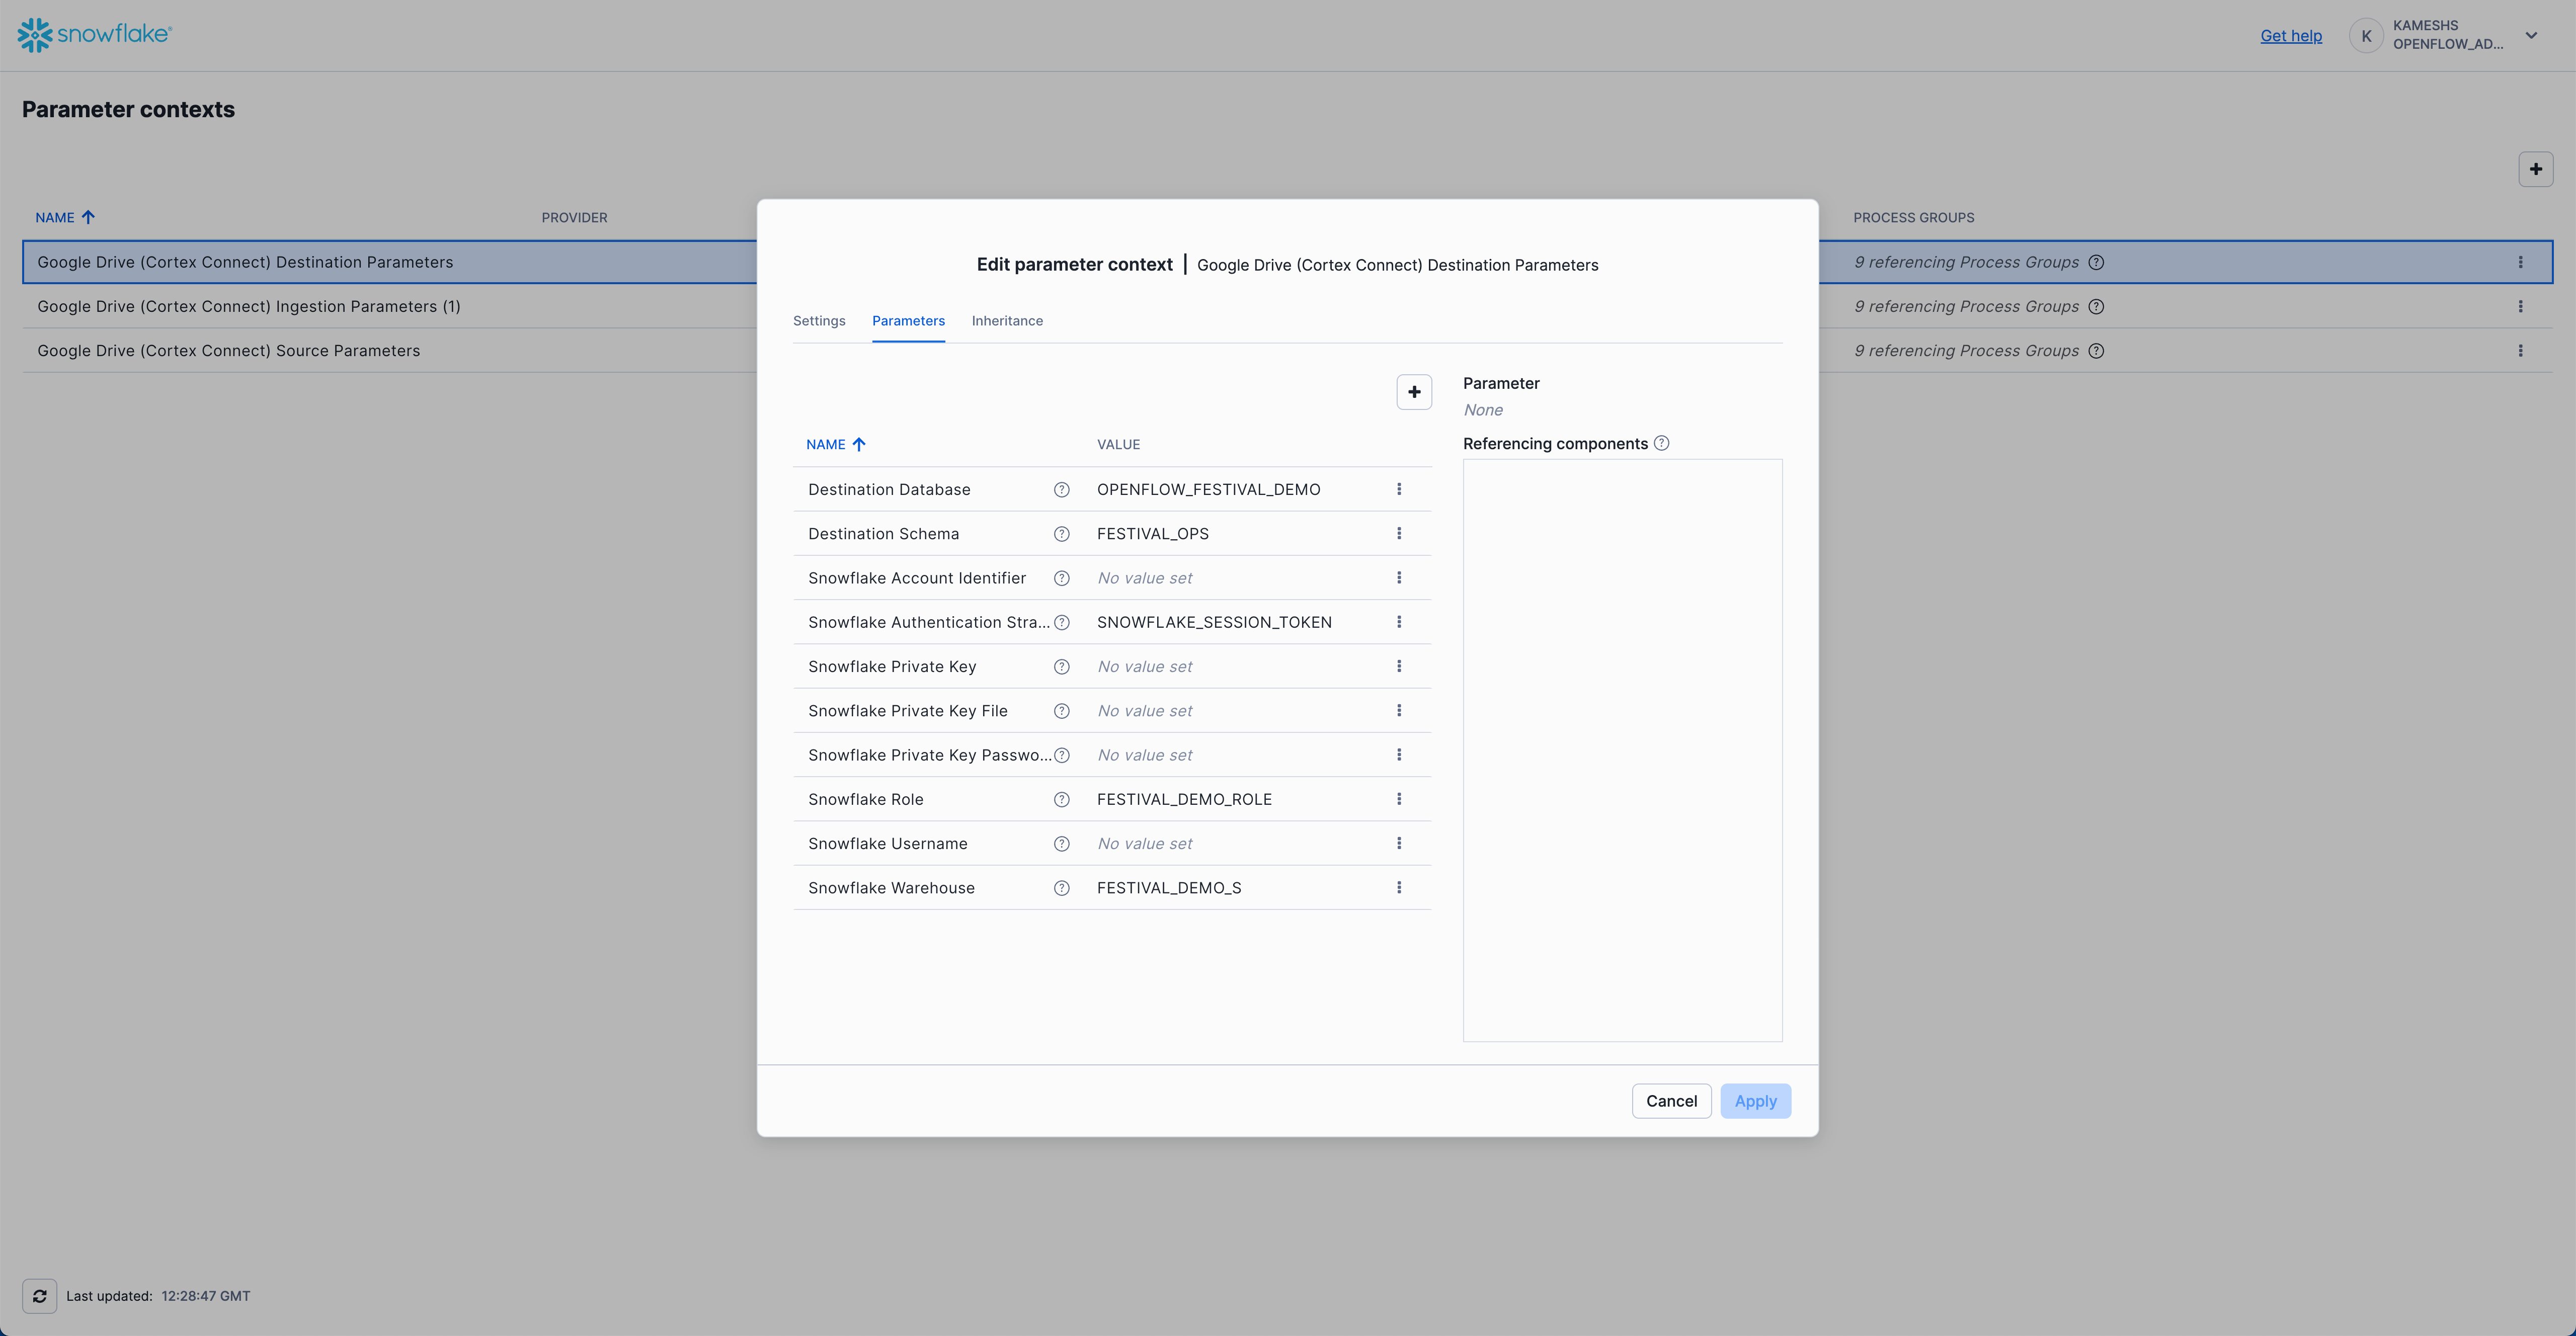The width and height of the screenshot is (2576, 1336).
Task: Open the kebab menu on the Source Parameters row
Action: (x=2521, y=350)
